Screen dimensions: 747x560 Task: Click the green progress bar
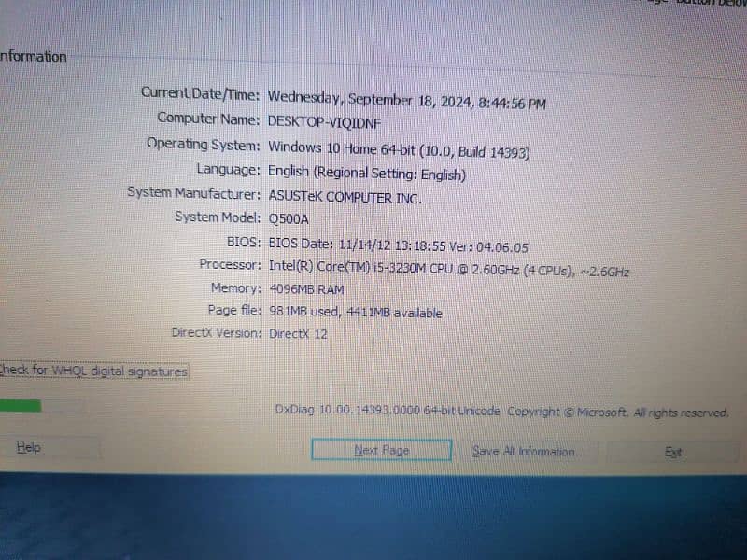pyautogui.click(x=20, y=406)
